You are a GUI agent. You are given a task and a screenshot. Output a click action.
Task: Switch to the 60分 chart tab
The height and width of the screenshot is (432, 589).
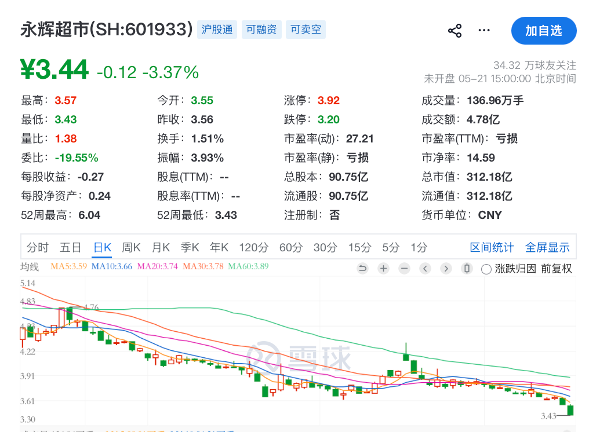[291, 247]
